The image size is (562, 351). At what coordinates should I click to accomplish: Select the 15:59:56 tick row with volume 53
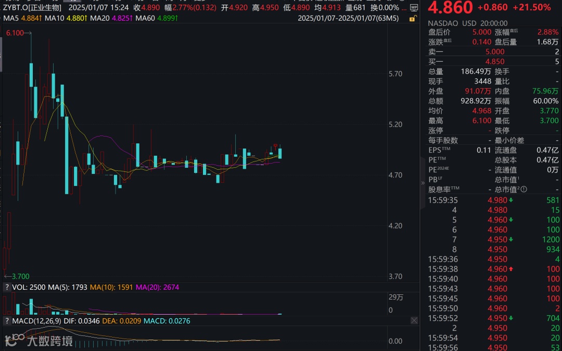tap(493, 347)
